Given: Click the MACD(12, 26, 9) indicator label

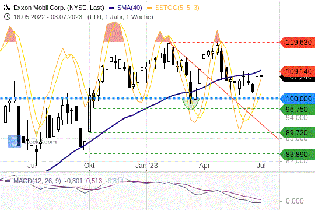Looking at the screenshot, I should 37,181.
